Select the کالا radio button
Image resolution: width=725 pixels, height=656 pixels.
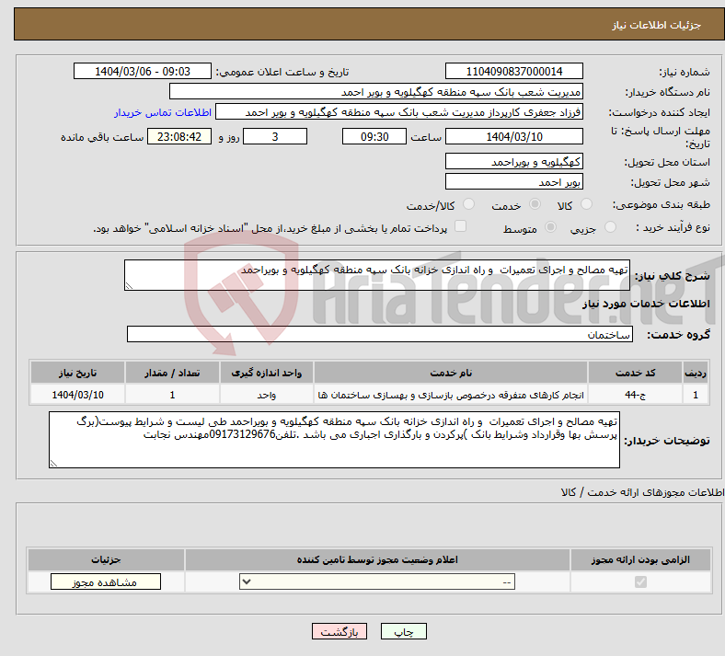(x=586, y=204)
